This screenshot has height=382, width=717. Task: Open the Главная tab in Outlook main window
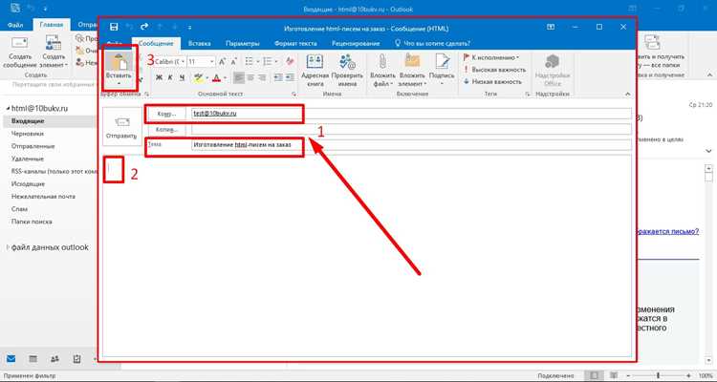[x=52, y=25]
